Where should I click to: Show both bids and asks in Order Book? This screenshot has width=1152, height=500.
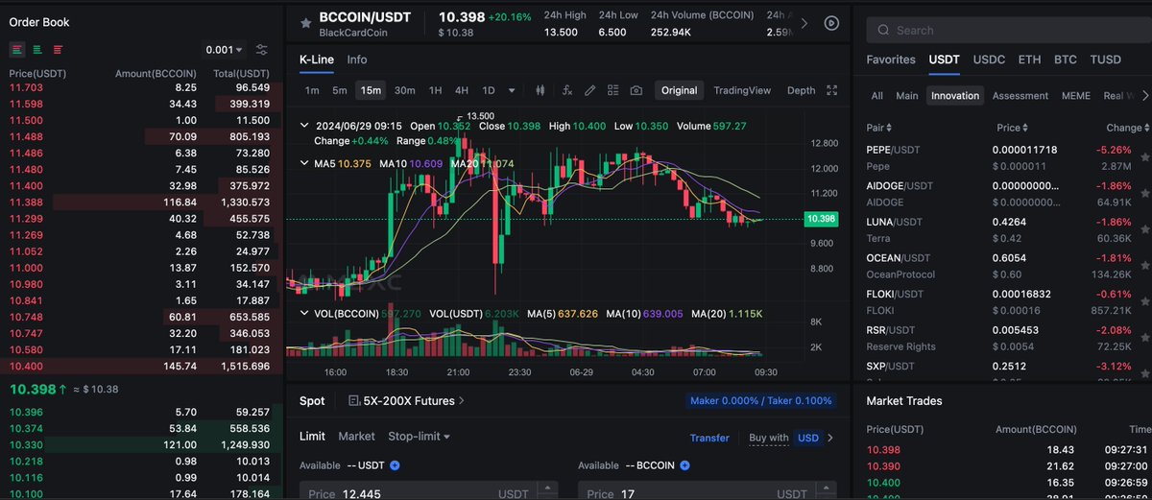pyautogui.click(x=17, y=49)
